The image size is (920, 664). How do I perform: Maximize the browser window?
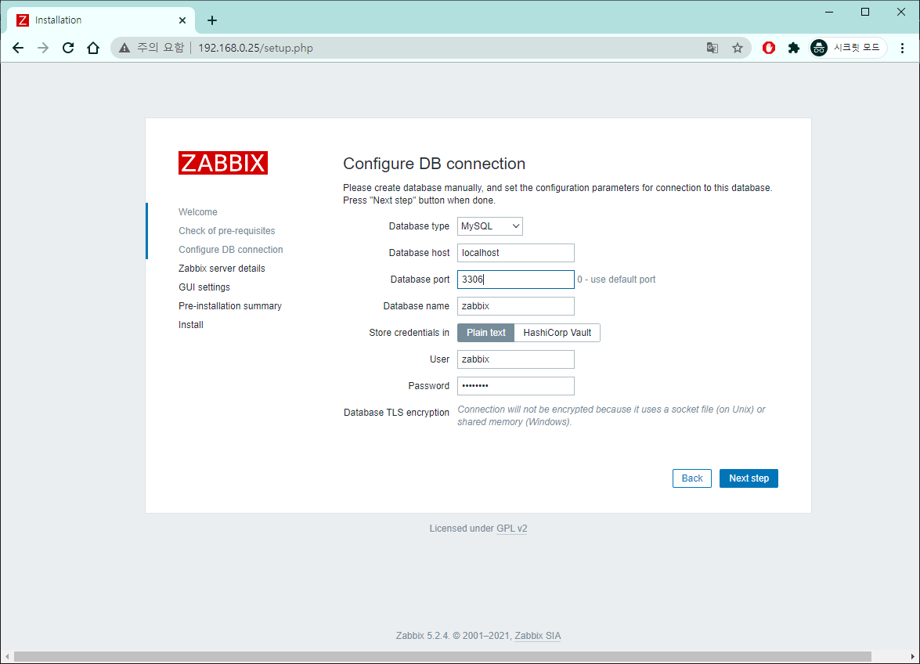[x=865, y=13]
